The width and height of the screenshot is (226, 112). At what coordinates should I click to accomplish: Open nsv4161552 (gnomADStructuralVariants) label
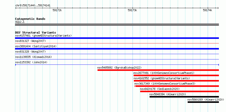(162, 78)
